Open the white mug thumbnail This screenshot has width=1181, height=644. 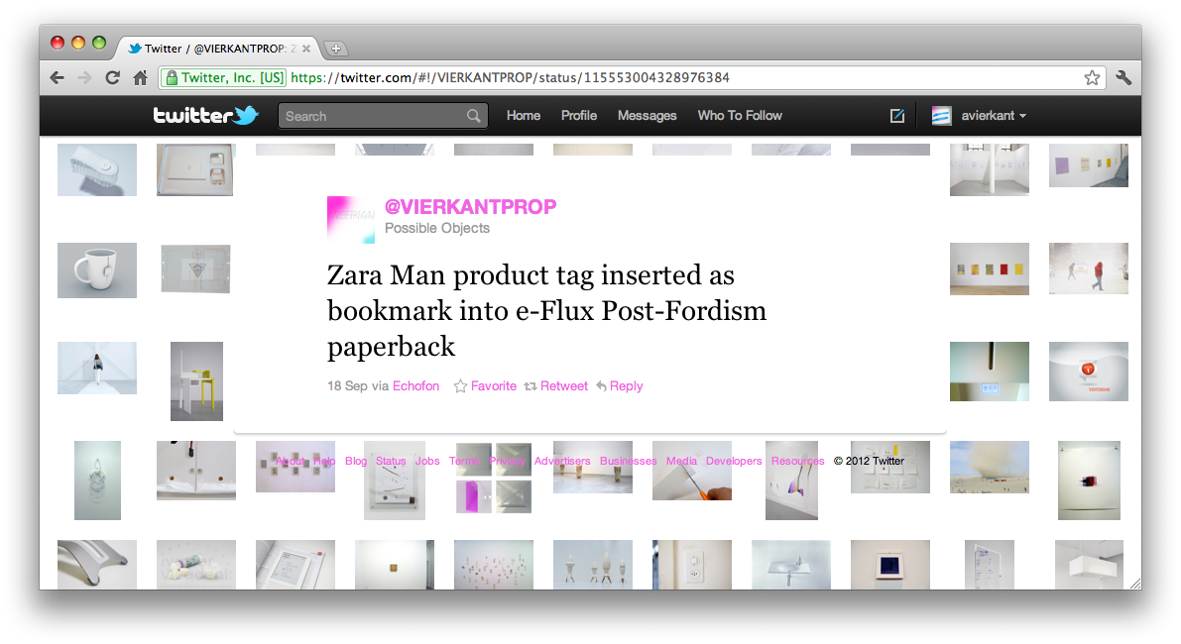[97, 270]
